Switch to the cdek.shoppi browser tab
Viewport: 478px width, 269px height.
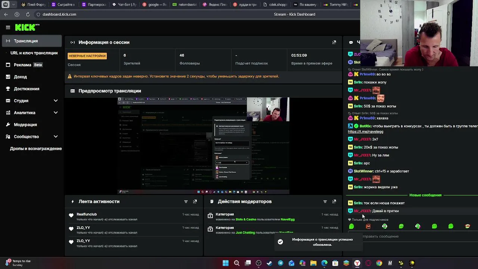tap(275, 4)
